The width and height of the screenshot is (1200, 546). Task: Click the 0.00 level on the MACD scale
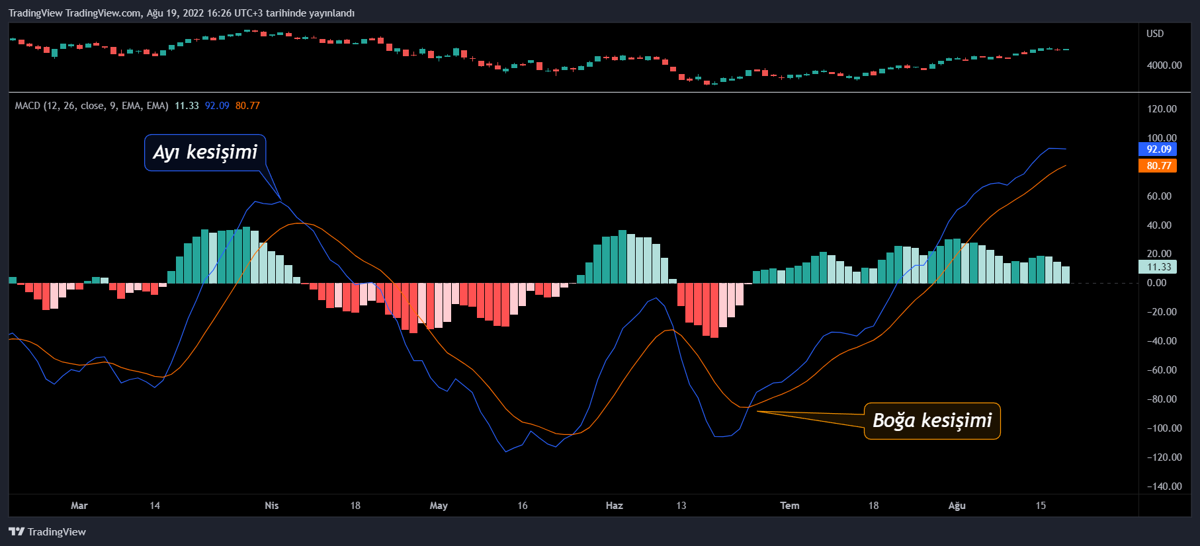pos(1157,283)
